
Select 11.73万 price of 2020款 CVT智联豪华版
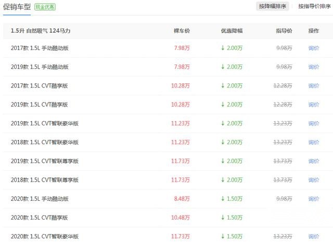coord(181,236)
